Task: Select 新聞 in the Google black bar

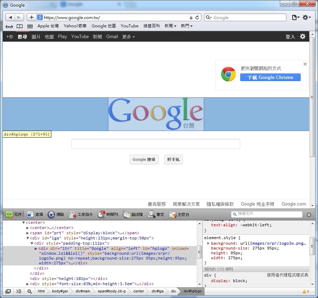Action: 97,37
